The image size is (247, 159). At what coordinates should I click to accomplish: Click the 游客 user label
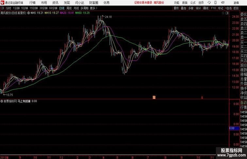236,3
